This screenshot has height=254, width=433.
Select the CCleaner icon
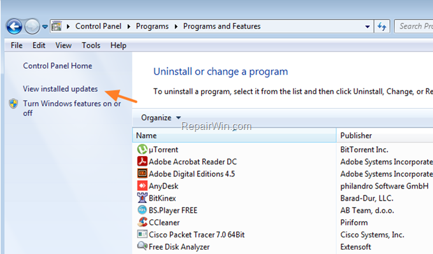tap(142, 222)
